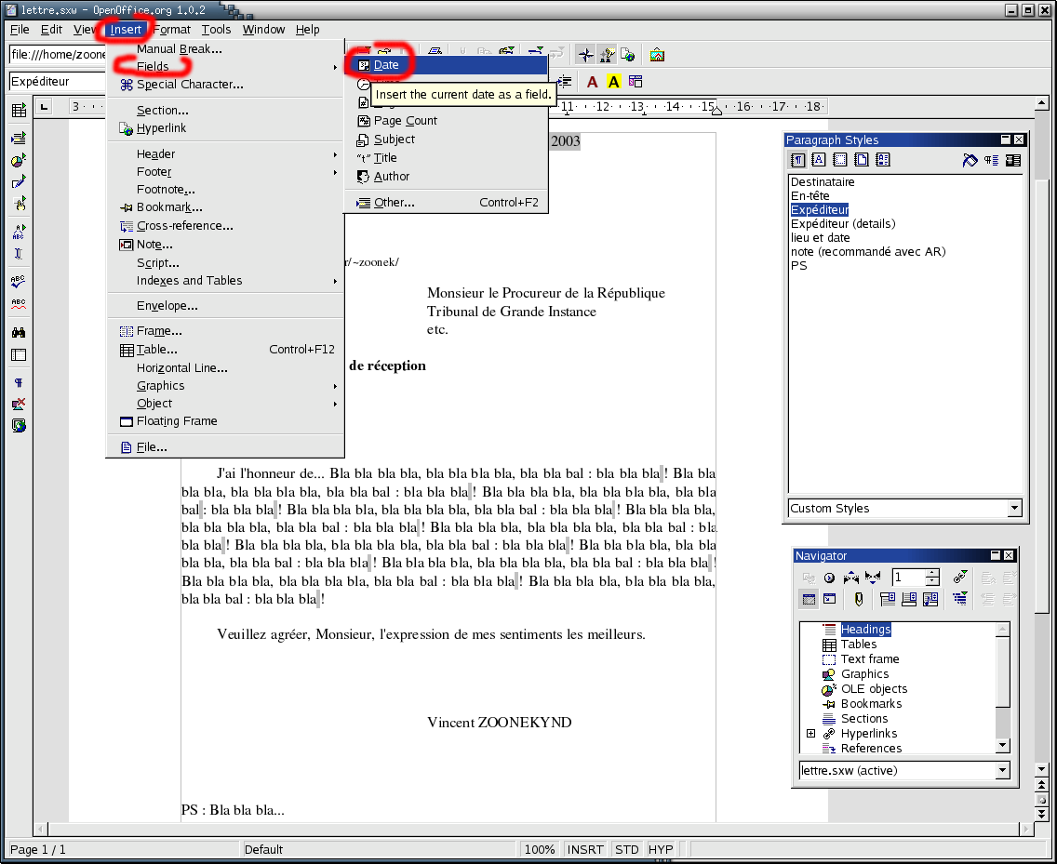Toggle Fill Format Mode paint bucket
Image resolution: width=1057 pixels, height=864 pixels.
click(970, 160)
